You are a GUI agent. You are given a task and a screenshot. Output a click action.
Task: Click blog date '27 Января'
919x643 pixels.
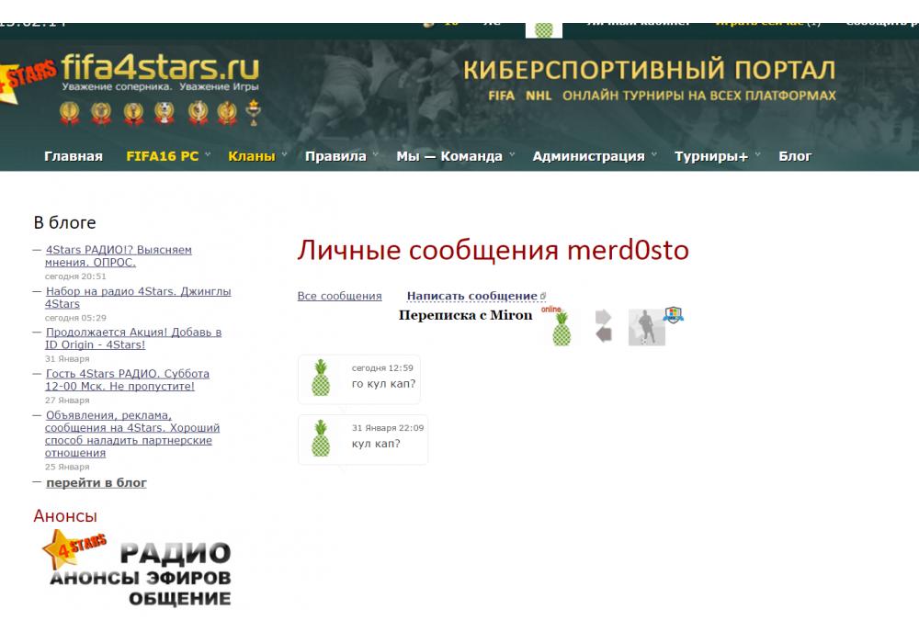pyautogui.click(x=67, y=400)
